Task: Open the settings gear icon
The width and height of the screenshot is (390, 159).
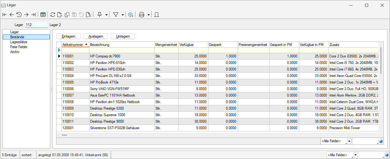Action: [131, 15]
